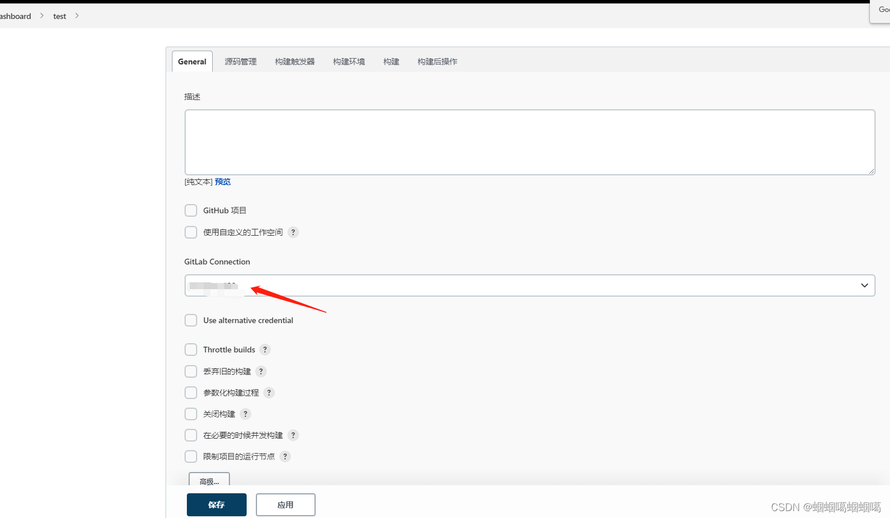Viewport: 890px width, 518px height.
Task: Open the GitLab Connection dropdown
Action: pos(529,285)
